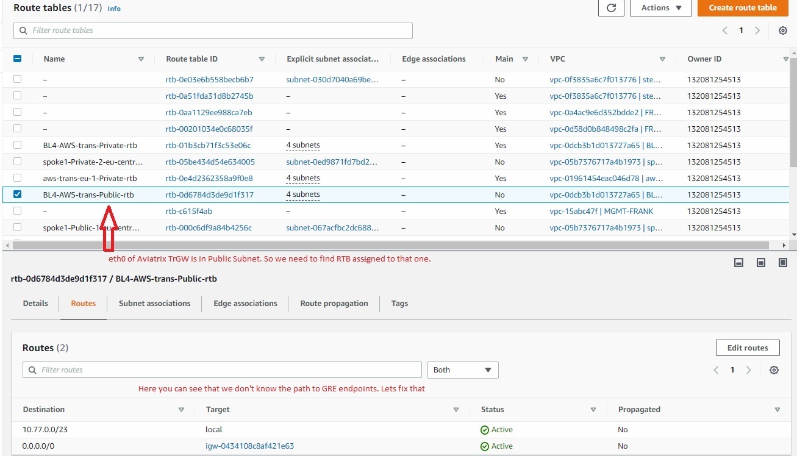This screenshot has height=456, width=797.
Task: Open the Edge associations tab
Action: (245, 304)
